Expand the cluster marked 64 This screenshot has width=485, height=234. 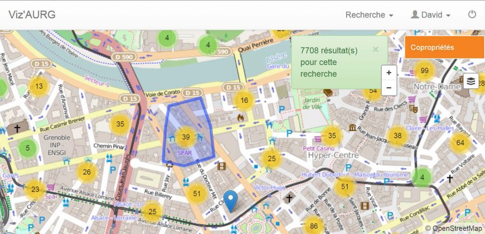460,142
